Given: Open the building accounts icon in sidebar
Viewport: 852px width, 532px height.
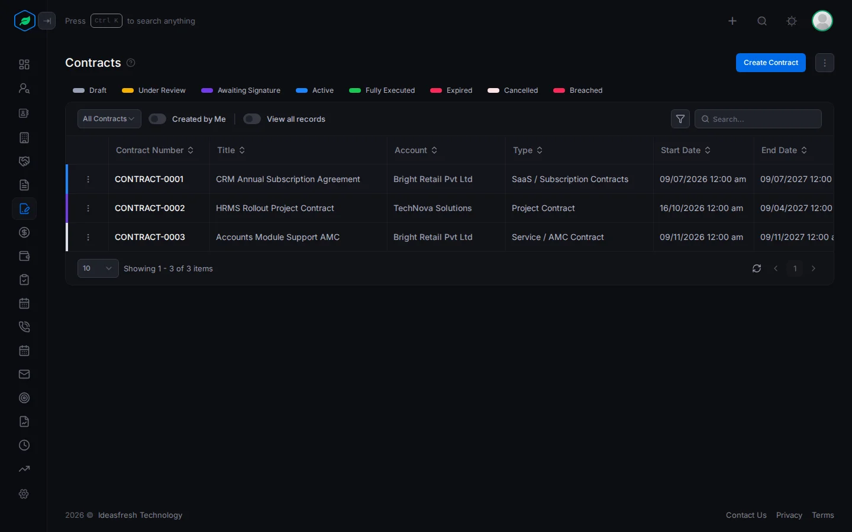Looking at the screenshot, I should (24, 138).
